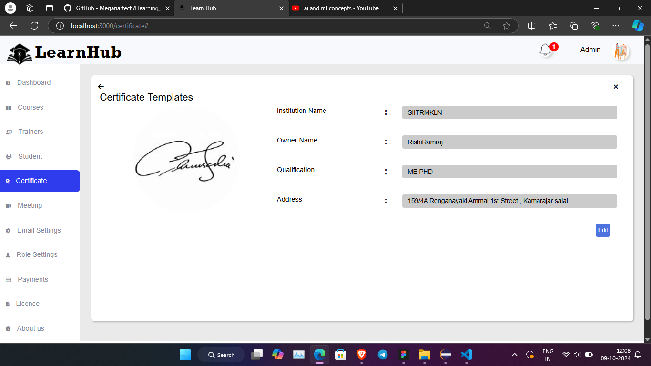Click the Edit button
This screenshot has height=366, width=651.
tap(602, 230)
